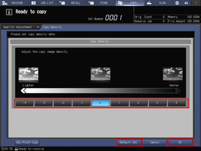Click the info icon beside Ready to copy

click(x=9, y=12)
